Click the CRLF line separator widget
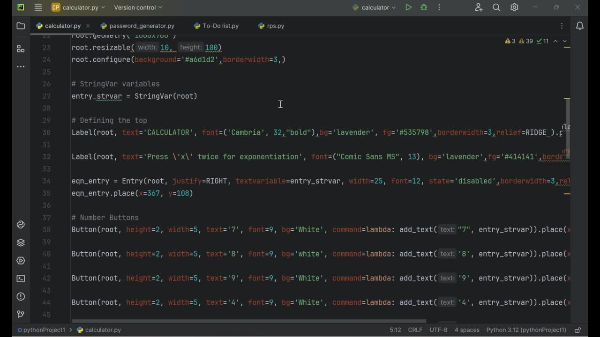The width and height of the screenshot is (600, 337). click(415, 330)
